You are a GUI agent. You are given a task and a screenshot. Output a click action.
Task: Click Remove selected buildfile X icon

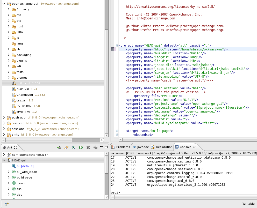88,147
